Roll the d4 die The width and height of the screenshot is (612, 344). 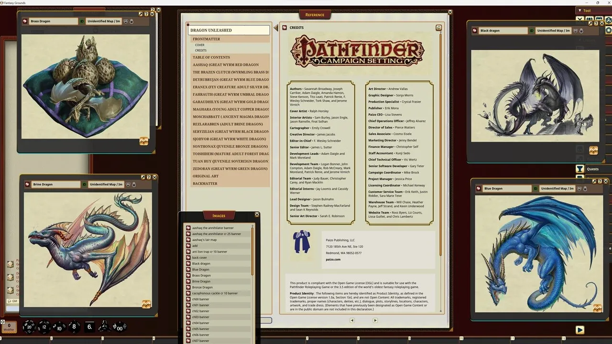[x=104, y=327]
